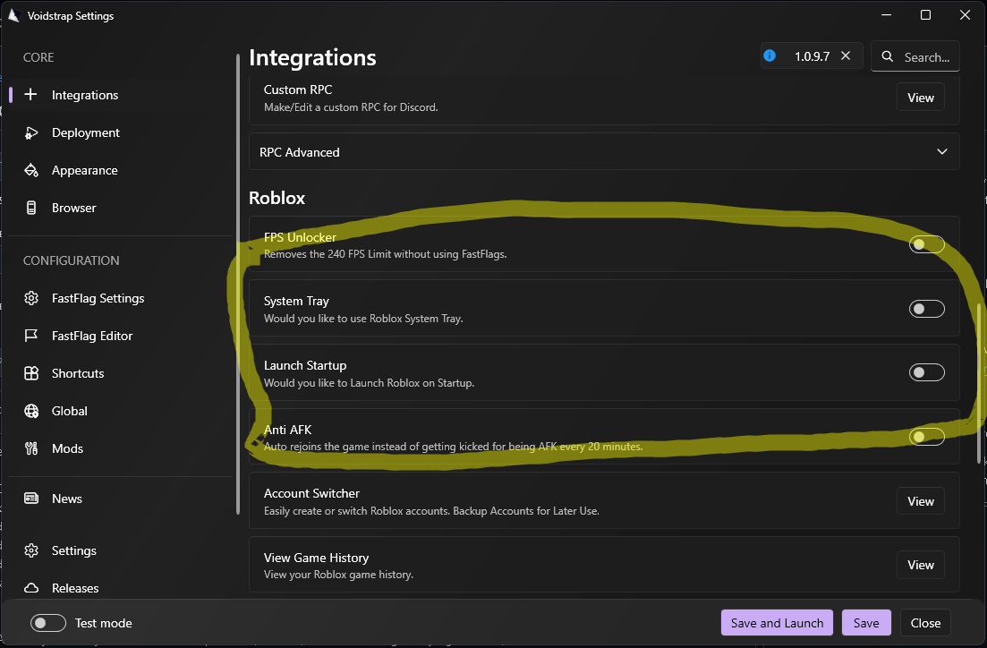987x648 pixels.
Task: Dismiss the 1.0.9.7 version badge
Action: click(x=846, y=55)
